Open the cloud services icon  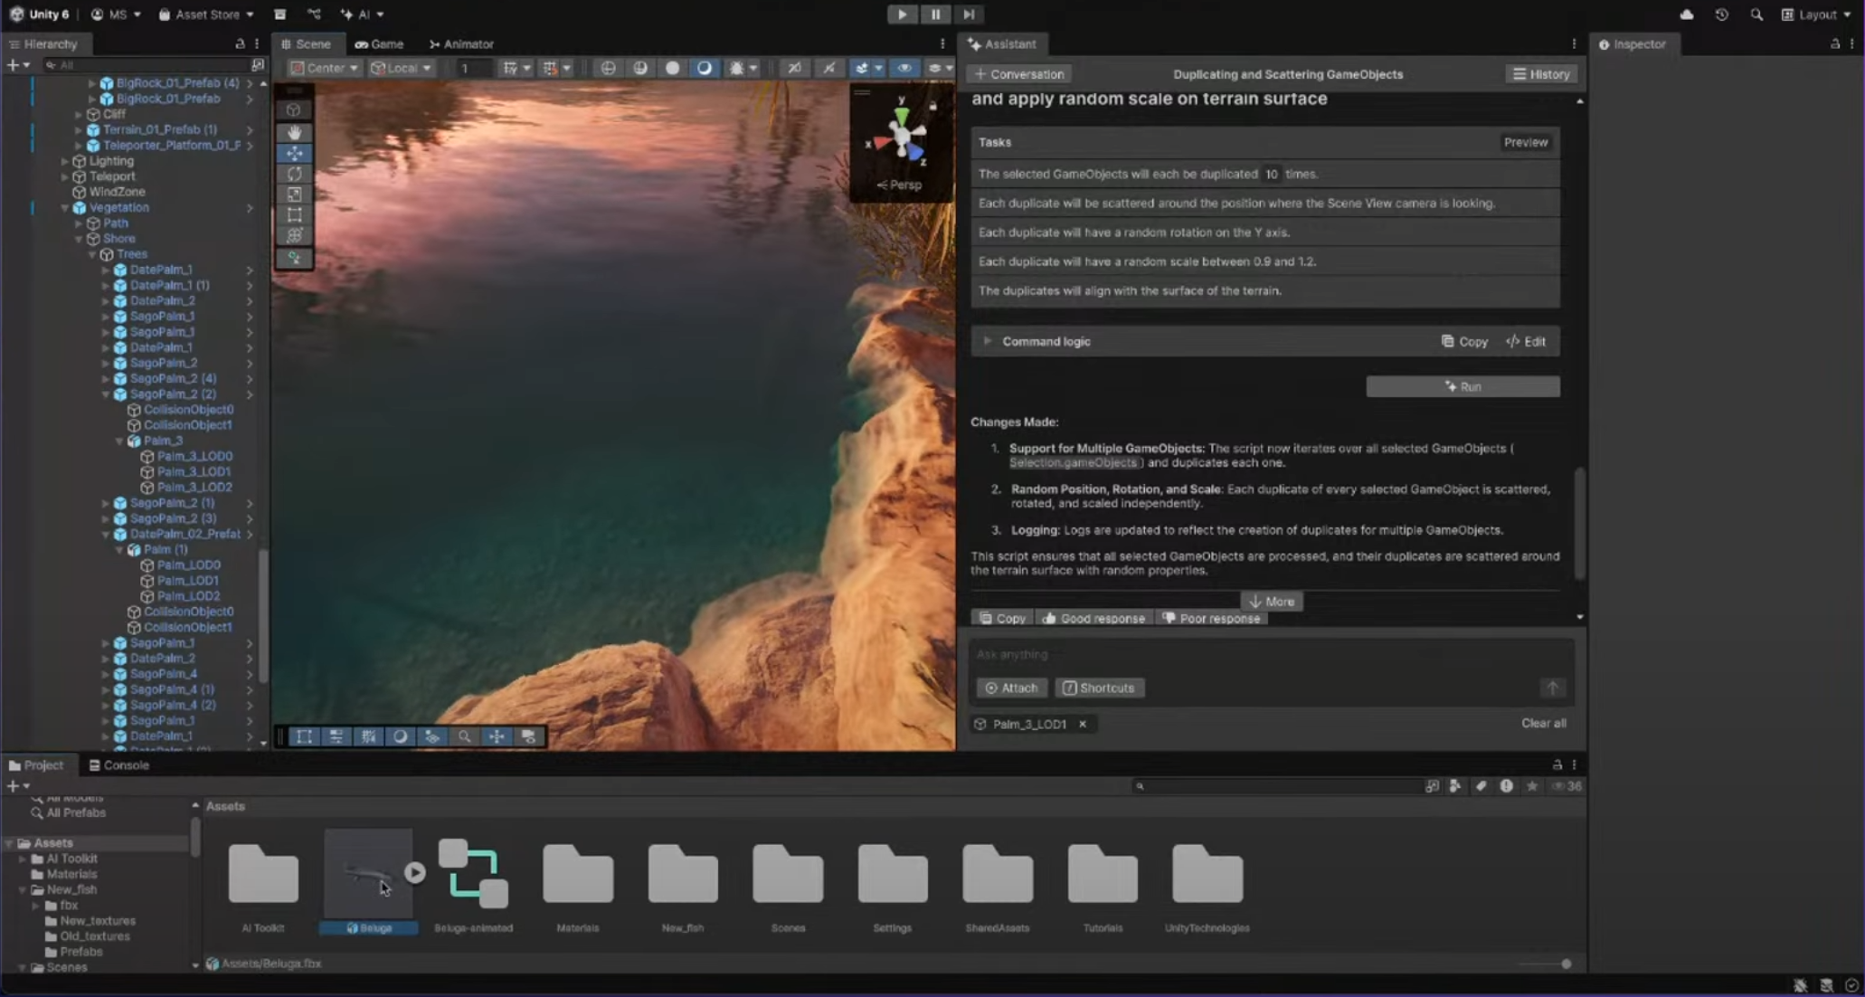(1687, 14)
